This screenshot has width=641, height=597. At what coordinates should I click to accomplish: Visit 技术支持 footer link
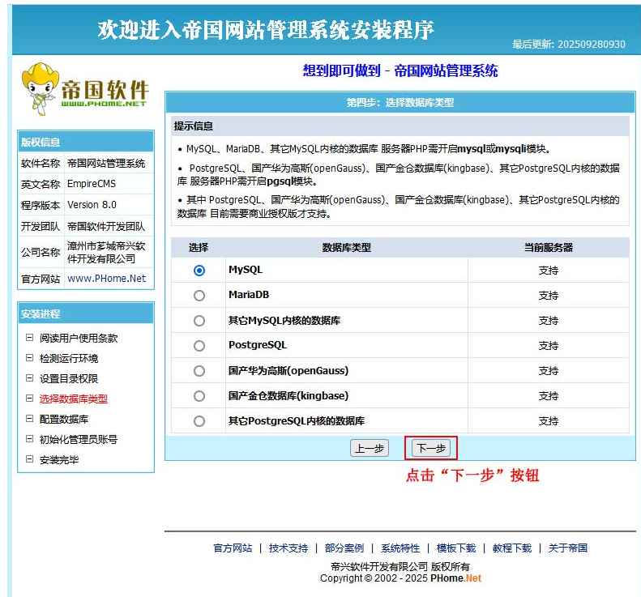(x=288, y=548)
